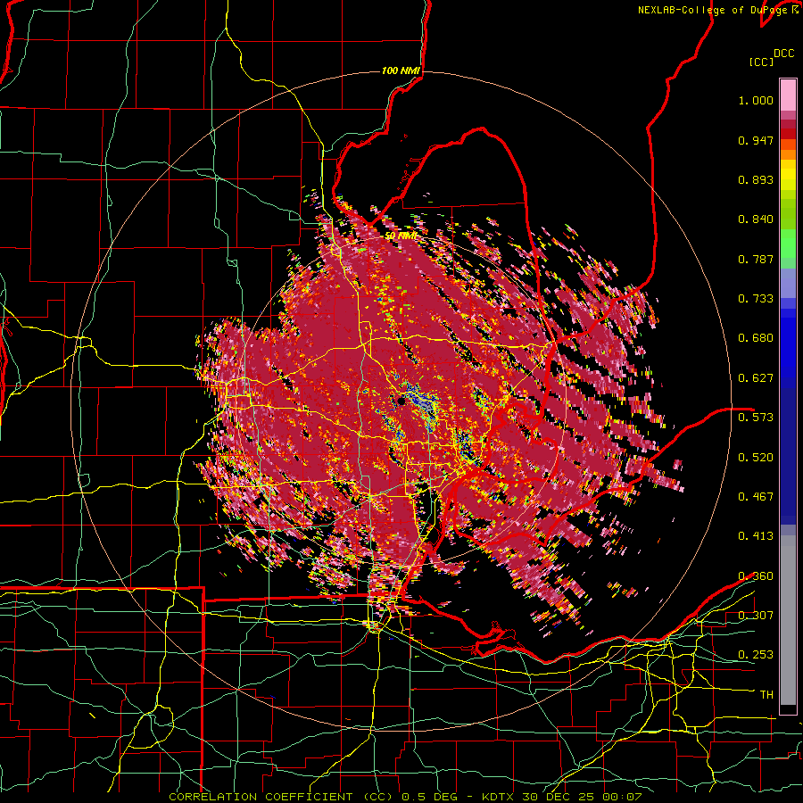Pick the bright green legend swatch
Viewport: 803px width, 803px height.
coord(788,244)
